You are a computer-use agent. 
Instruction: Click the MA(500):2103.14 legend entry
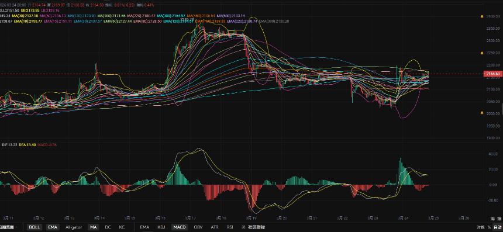pyautogui.click(x=231, y=16)
